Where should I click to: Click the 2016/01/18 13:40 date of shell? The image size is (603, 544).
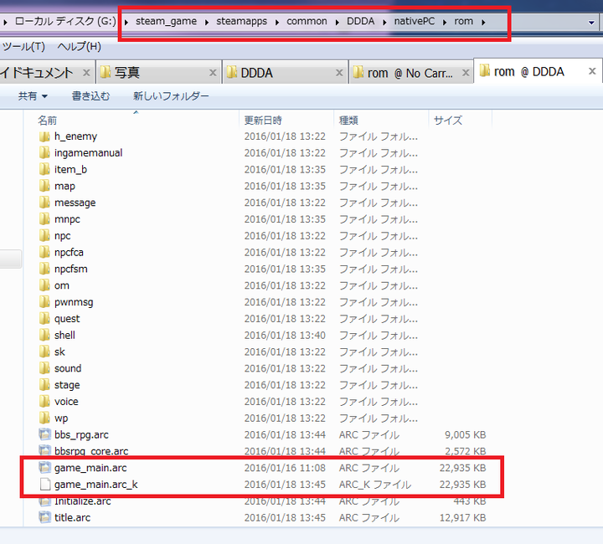285,335
